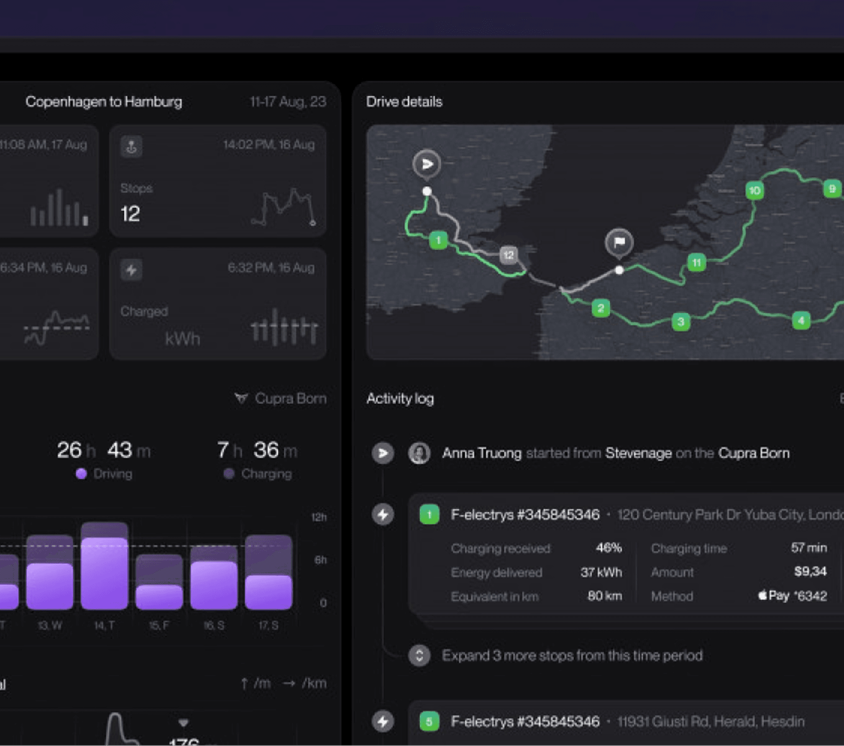Click the Cupra logo beside Cupra Born
This screenshot has height=746, width=844.
(x=241, y=398)
